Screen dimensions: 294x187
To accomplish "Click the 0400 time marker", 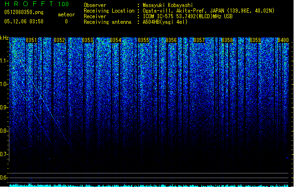I will click(283, 40).
